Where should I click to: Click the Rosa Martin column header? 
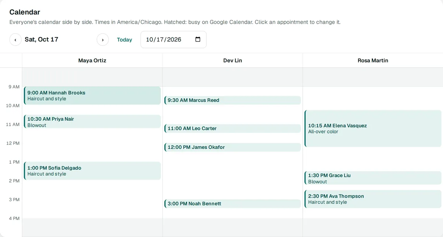373,60
